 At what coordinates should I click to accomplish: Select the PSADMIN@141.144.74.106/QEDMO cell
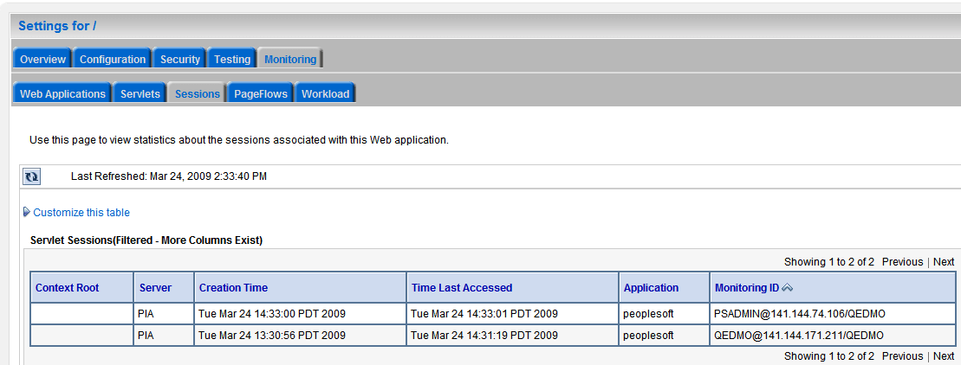pos(832,314)
